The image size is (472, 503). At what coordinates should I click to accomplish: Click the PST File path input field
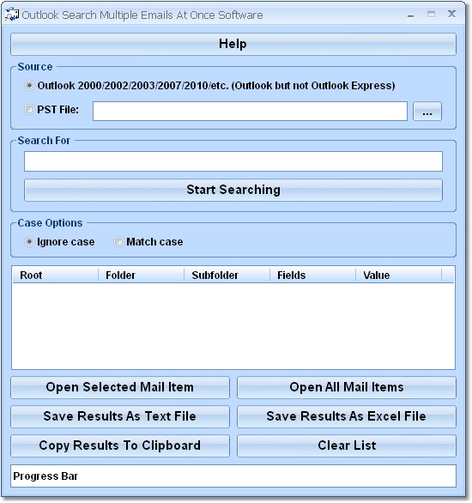[250, 112]
